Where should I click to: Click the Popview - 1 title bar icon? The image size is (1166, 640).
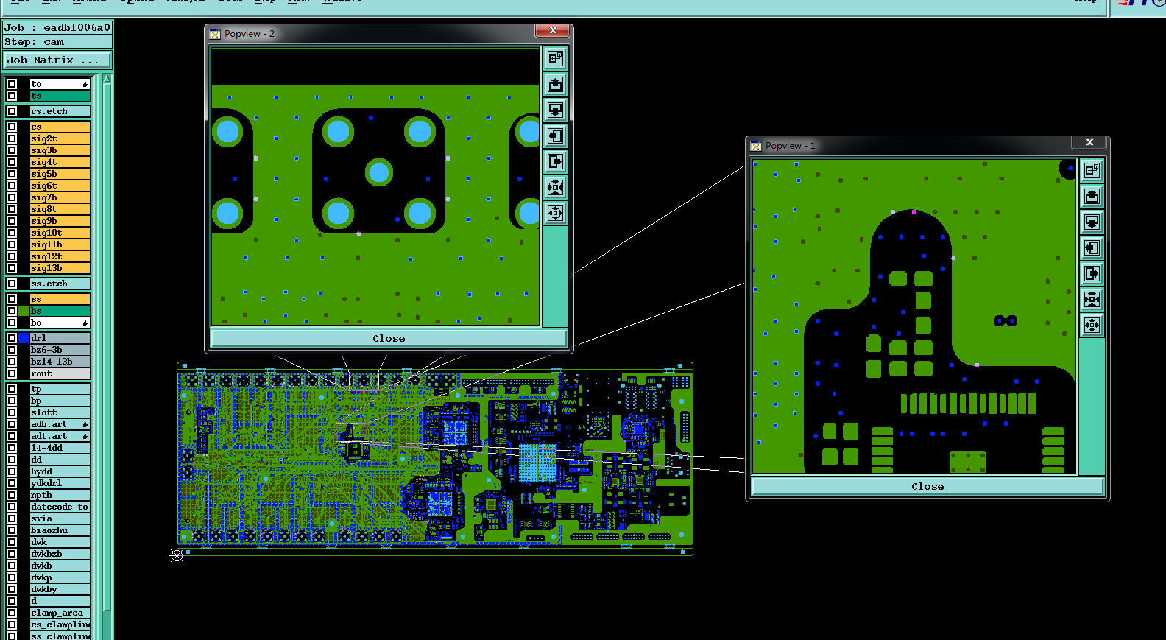click(755, 146)
